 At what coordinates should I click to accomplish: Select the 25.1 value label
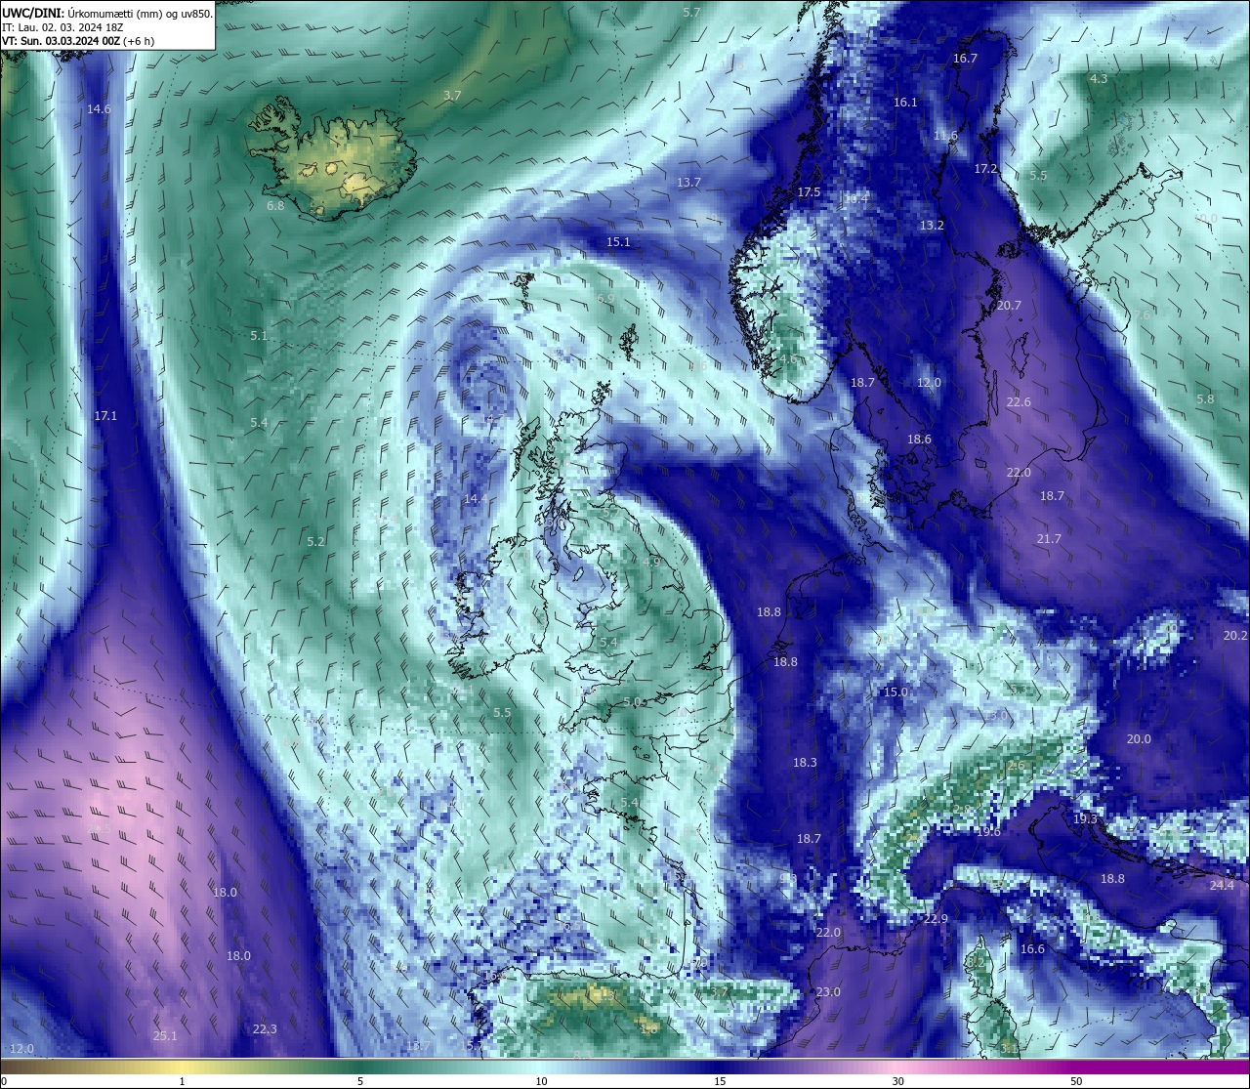(165, 1036)
